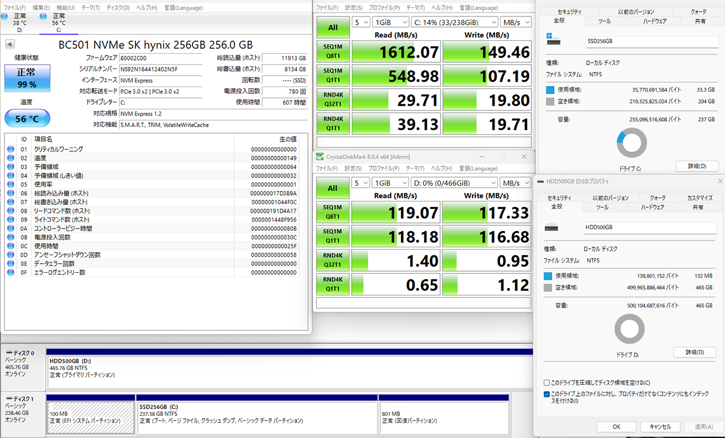725x438 pixels.
Task: Click the status orb for ID 0F エラーログエントリー数
Action: click(11, 272)
